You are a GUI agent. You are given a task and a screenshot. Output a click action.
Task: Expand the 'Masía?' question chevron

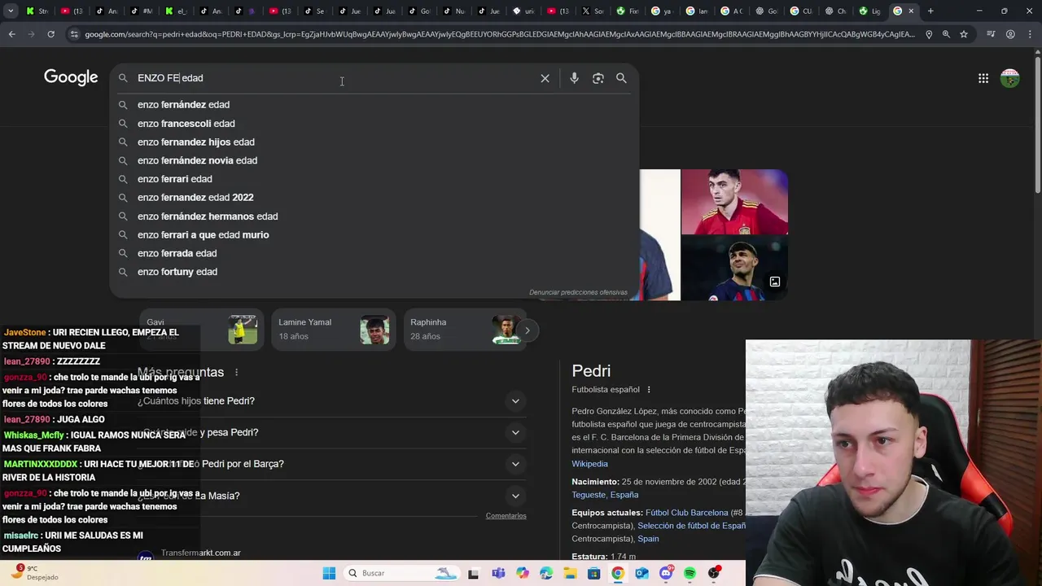(x=515, y=496)
